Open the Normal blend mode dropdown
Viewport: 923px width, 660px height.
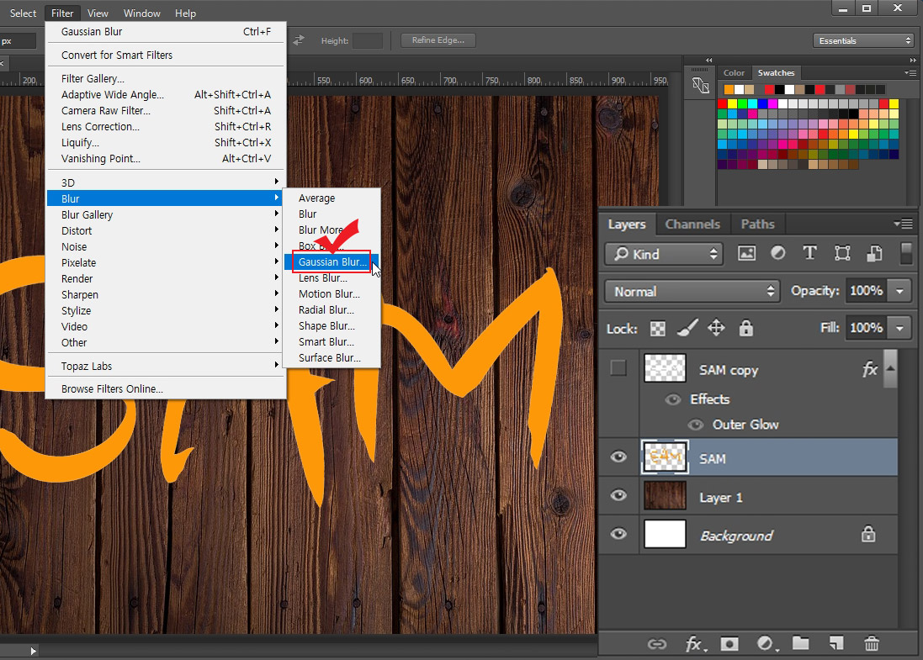pyautogui.click(x=692, y=291)
